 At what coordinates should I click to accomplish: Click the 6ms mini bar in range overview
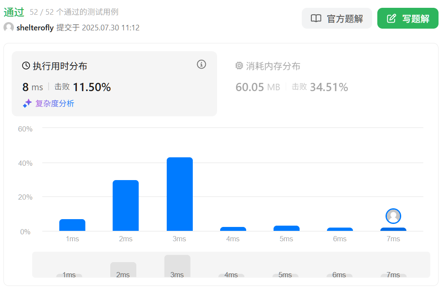click(339, 276)
